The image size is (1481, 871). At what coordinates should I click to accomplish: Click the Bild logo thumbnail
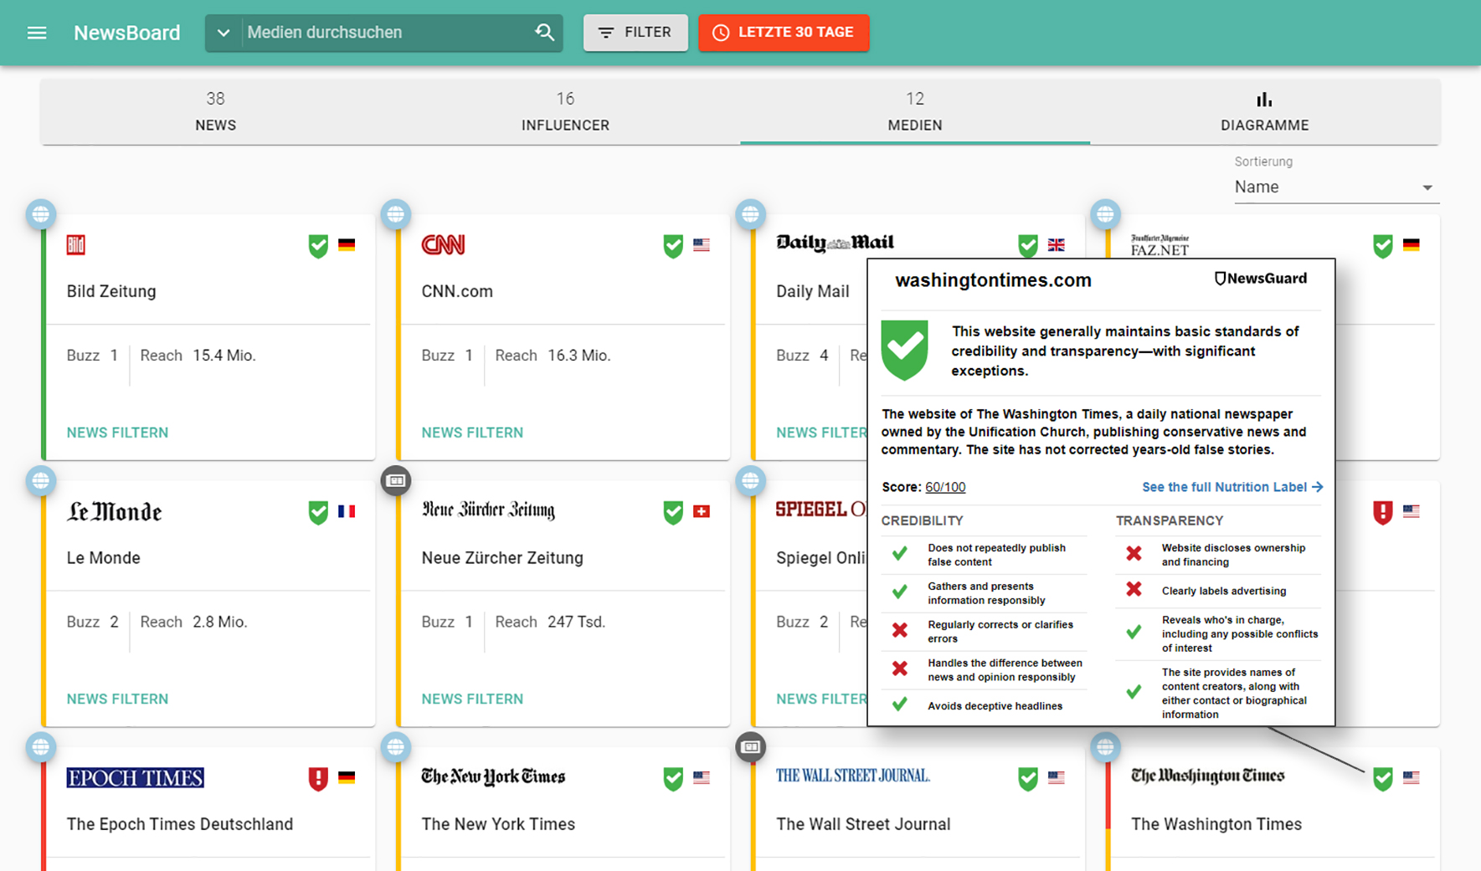coord(76,244)
